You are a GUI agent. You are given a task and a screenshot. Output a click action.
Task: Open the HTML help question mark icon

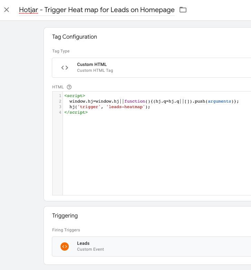click(x=69, y=87)
